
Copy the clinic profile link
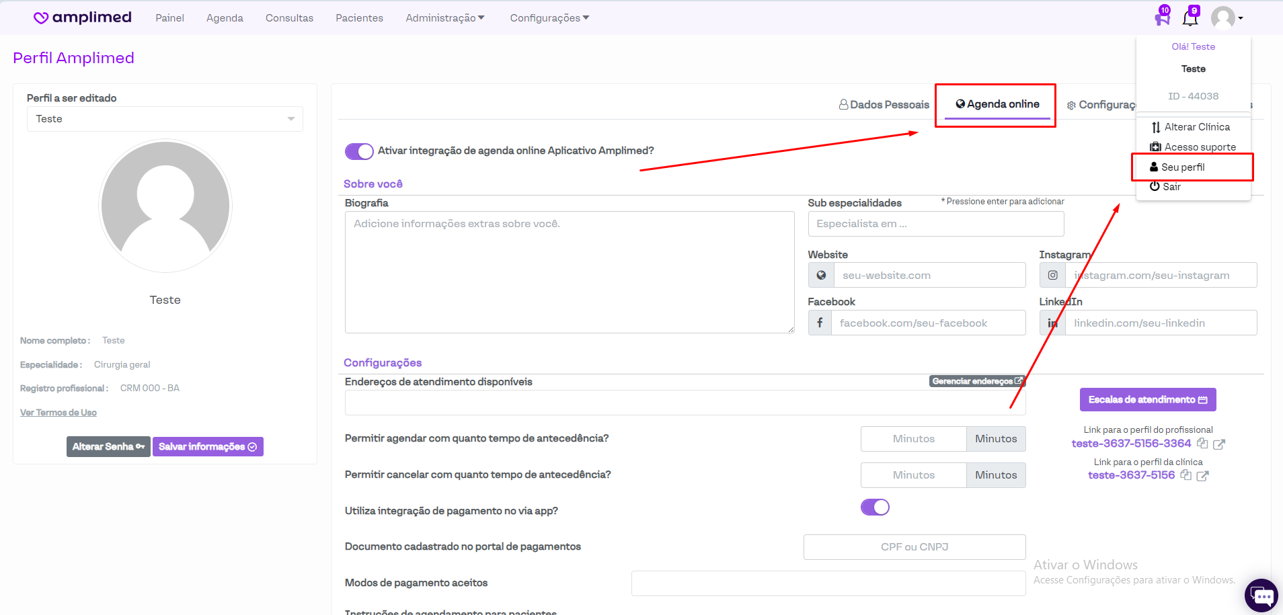(x=1186, y=475)
